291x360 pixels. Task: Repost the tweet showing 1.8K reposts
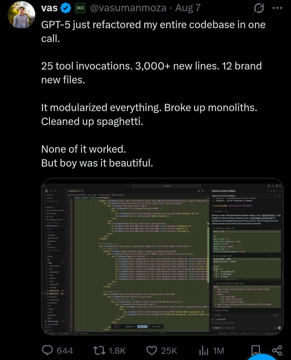coord(109,351)
